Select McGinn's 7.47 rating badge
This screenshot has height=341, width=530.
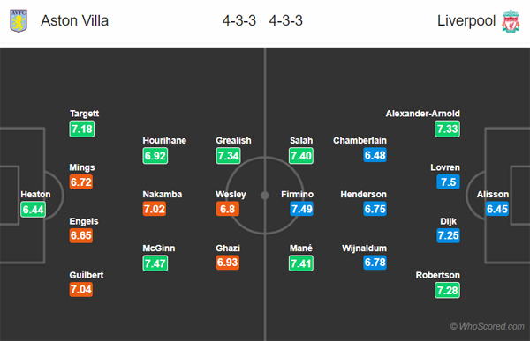click(x=155, y=263)
